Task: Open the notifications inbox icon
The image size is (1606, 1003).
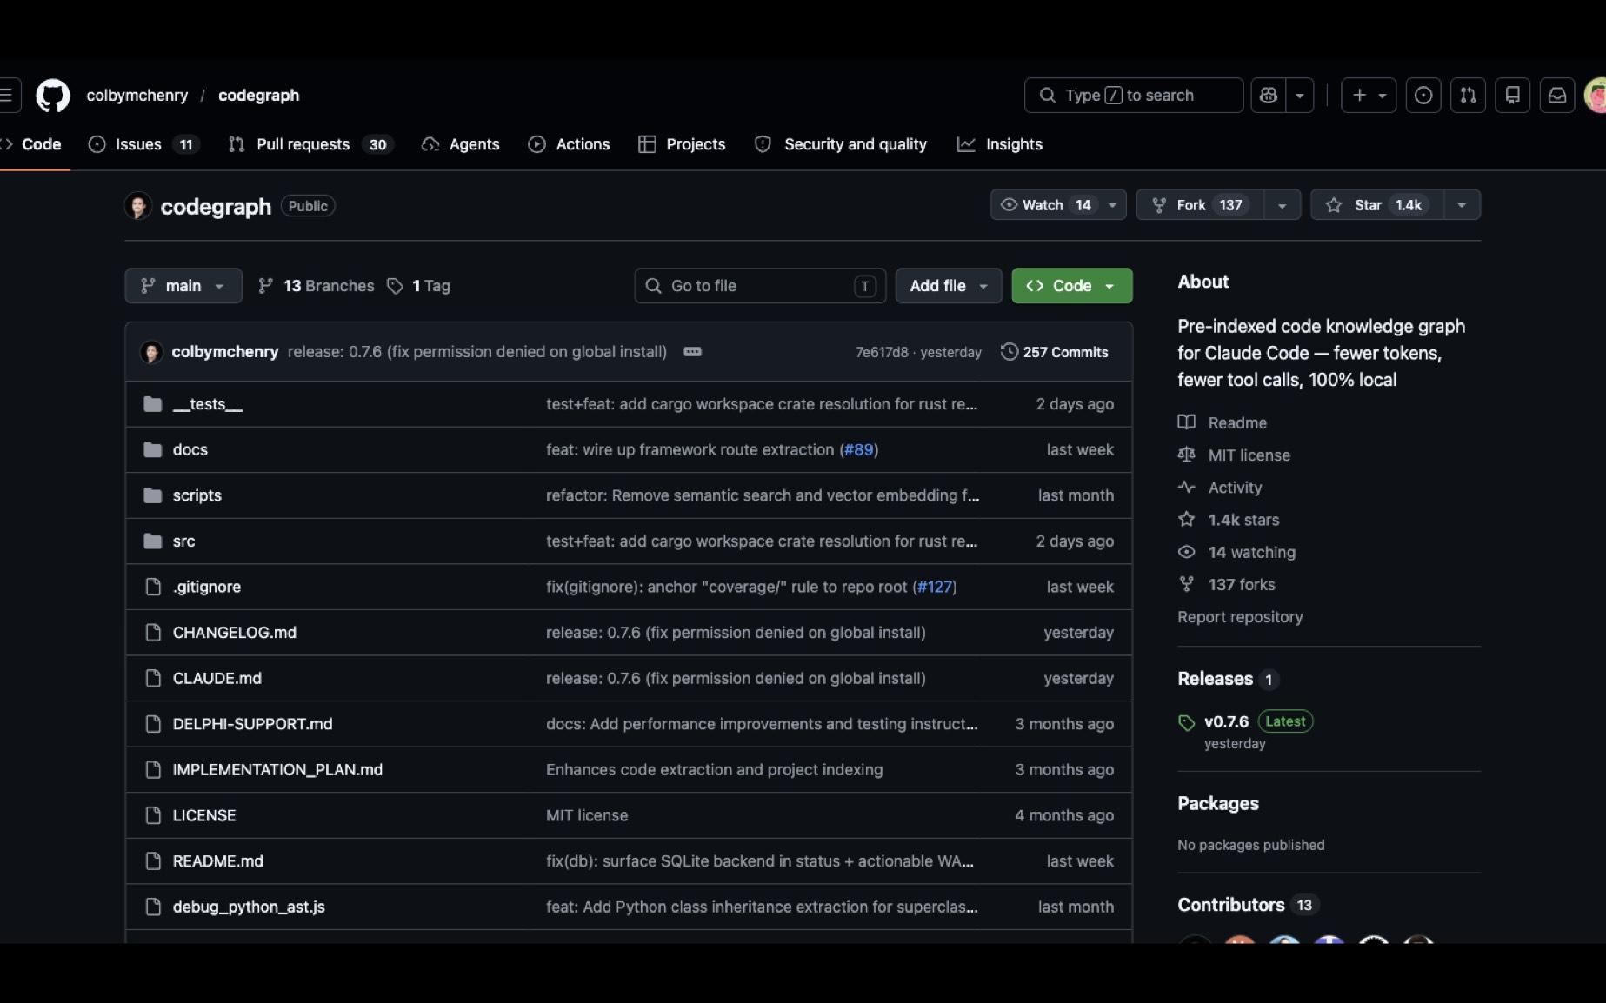Action: (x=1557, y=96)
